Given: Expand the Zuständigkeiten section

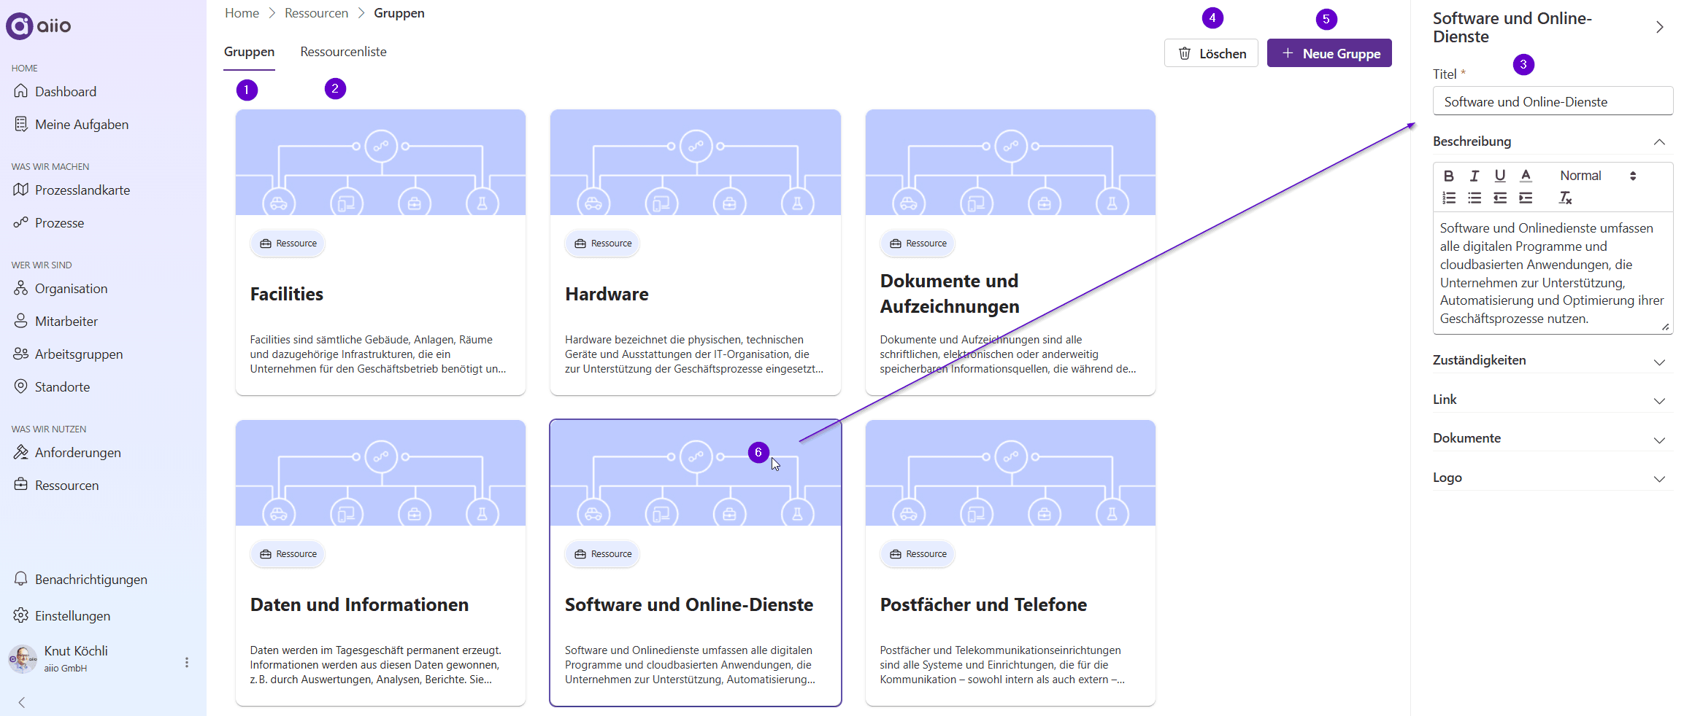Looking at the screenshot, I should pos(1659,362).
